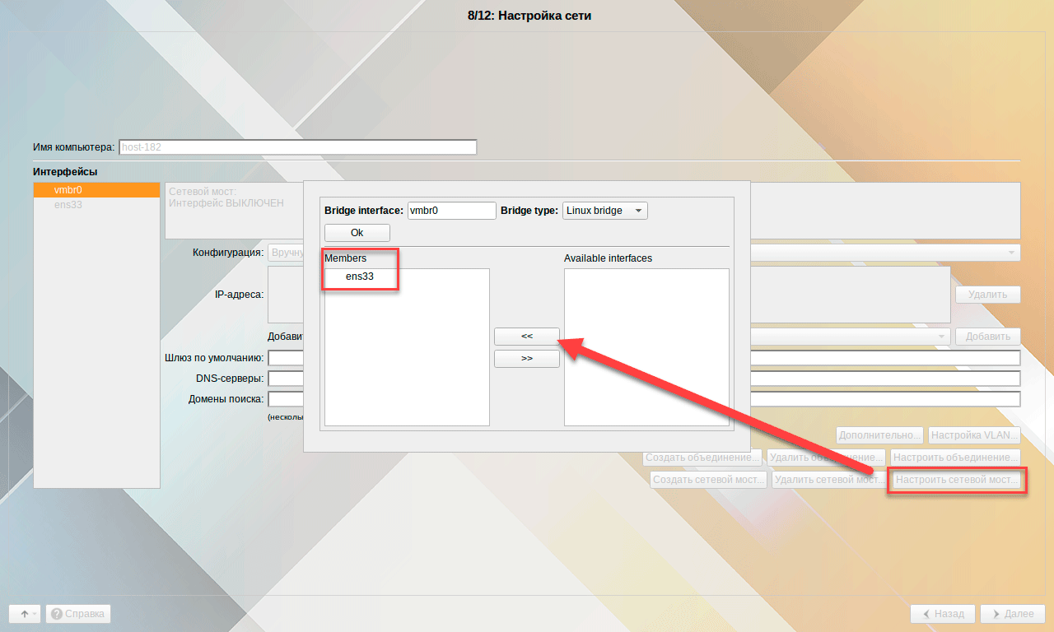Select ens33 in the Members list
Screen dimensions: 1054x632
(360, 276)
